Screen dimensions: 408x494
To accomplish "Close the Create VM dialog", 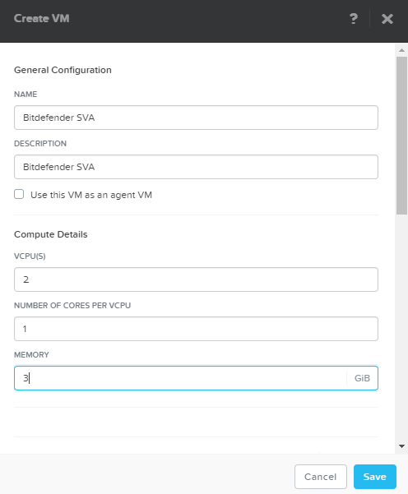I will 387,19.
